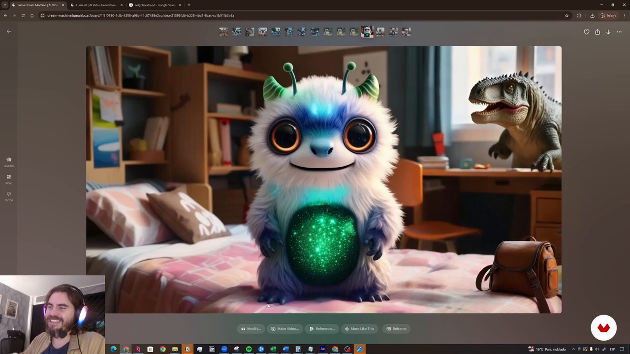Viewport: 630px width, 354px height.
Task: Click the Reference... button
Action: 322,329
